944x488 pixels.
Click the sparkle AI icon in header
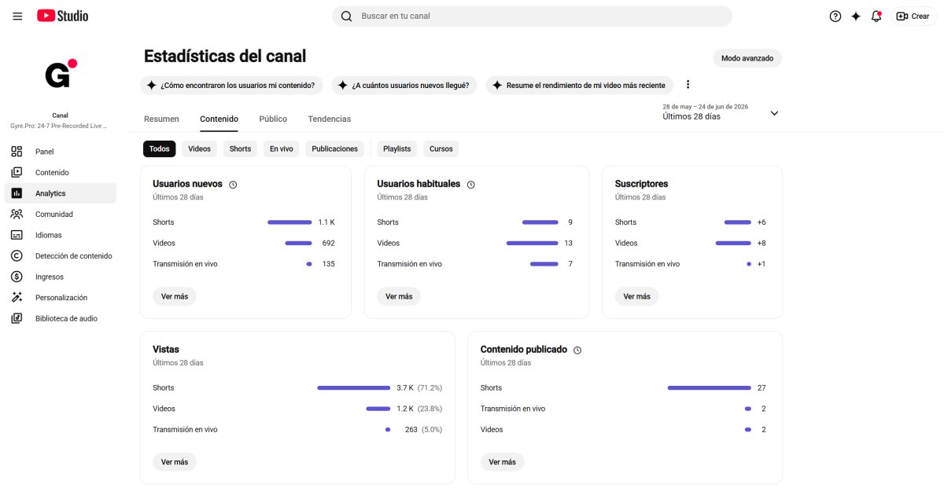pyautogui.click(x=856, y=16)
